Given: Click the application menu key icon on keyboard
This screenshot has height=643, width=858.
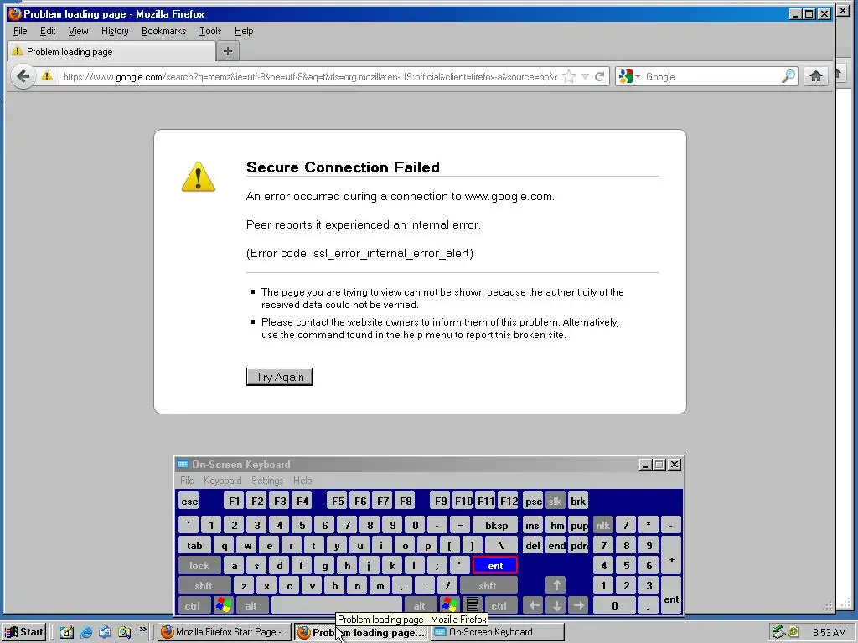Looking at the screenshot, I should [473, 606].
